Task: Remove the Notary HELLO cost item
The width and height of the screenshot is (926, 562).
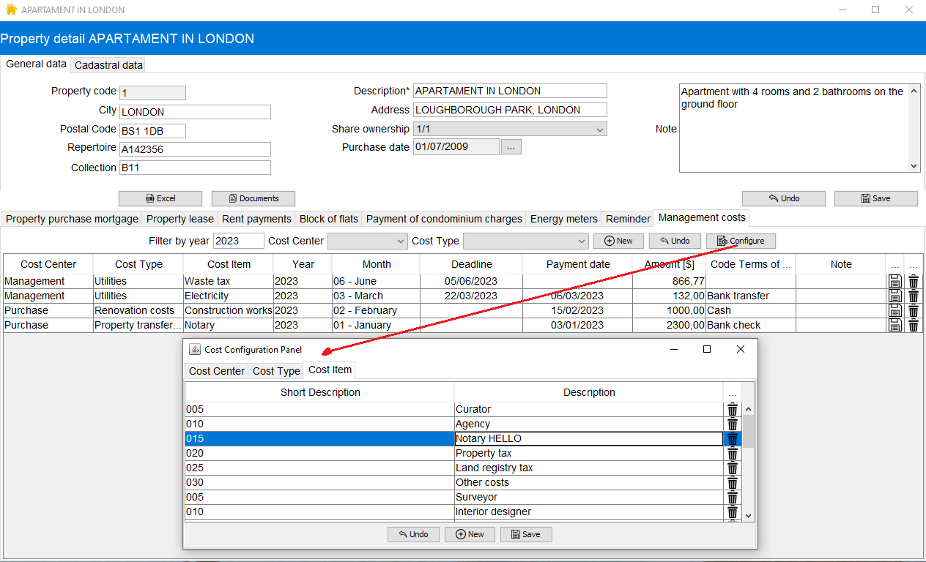Action: (732, 438)
